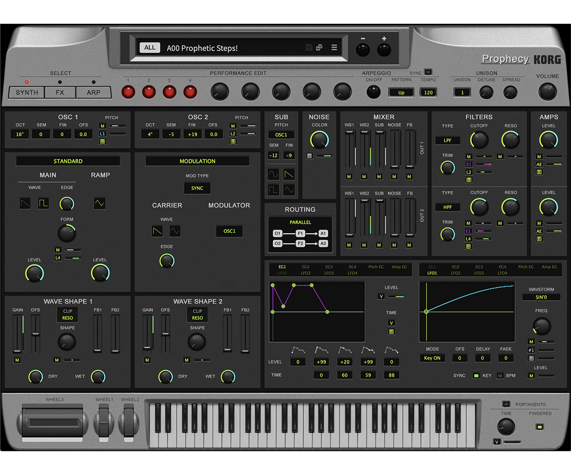
Task: Click the A1 node in routing diagram
Action: tap(323, 233)
